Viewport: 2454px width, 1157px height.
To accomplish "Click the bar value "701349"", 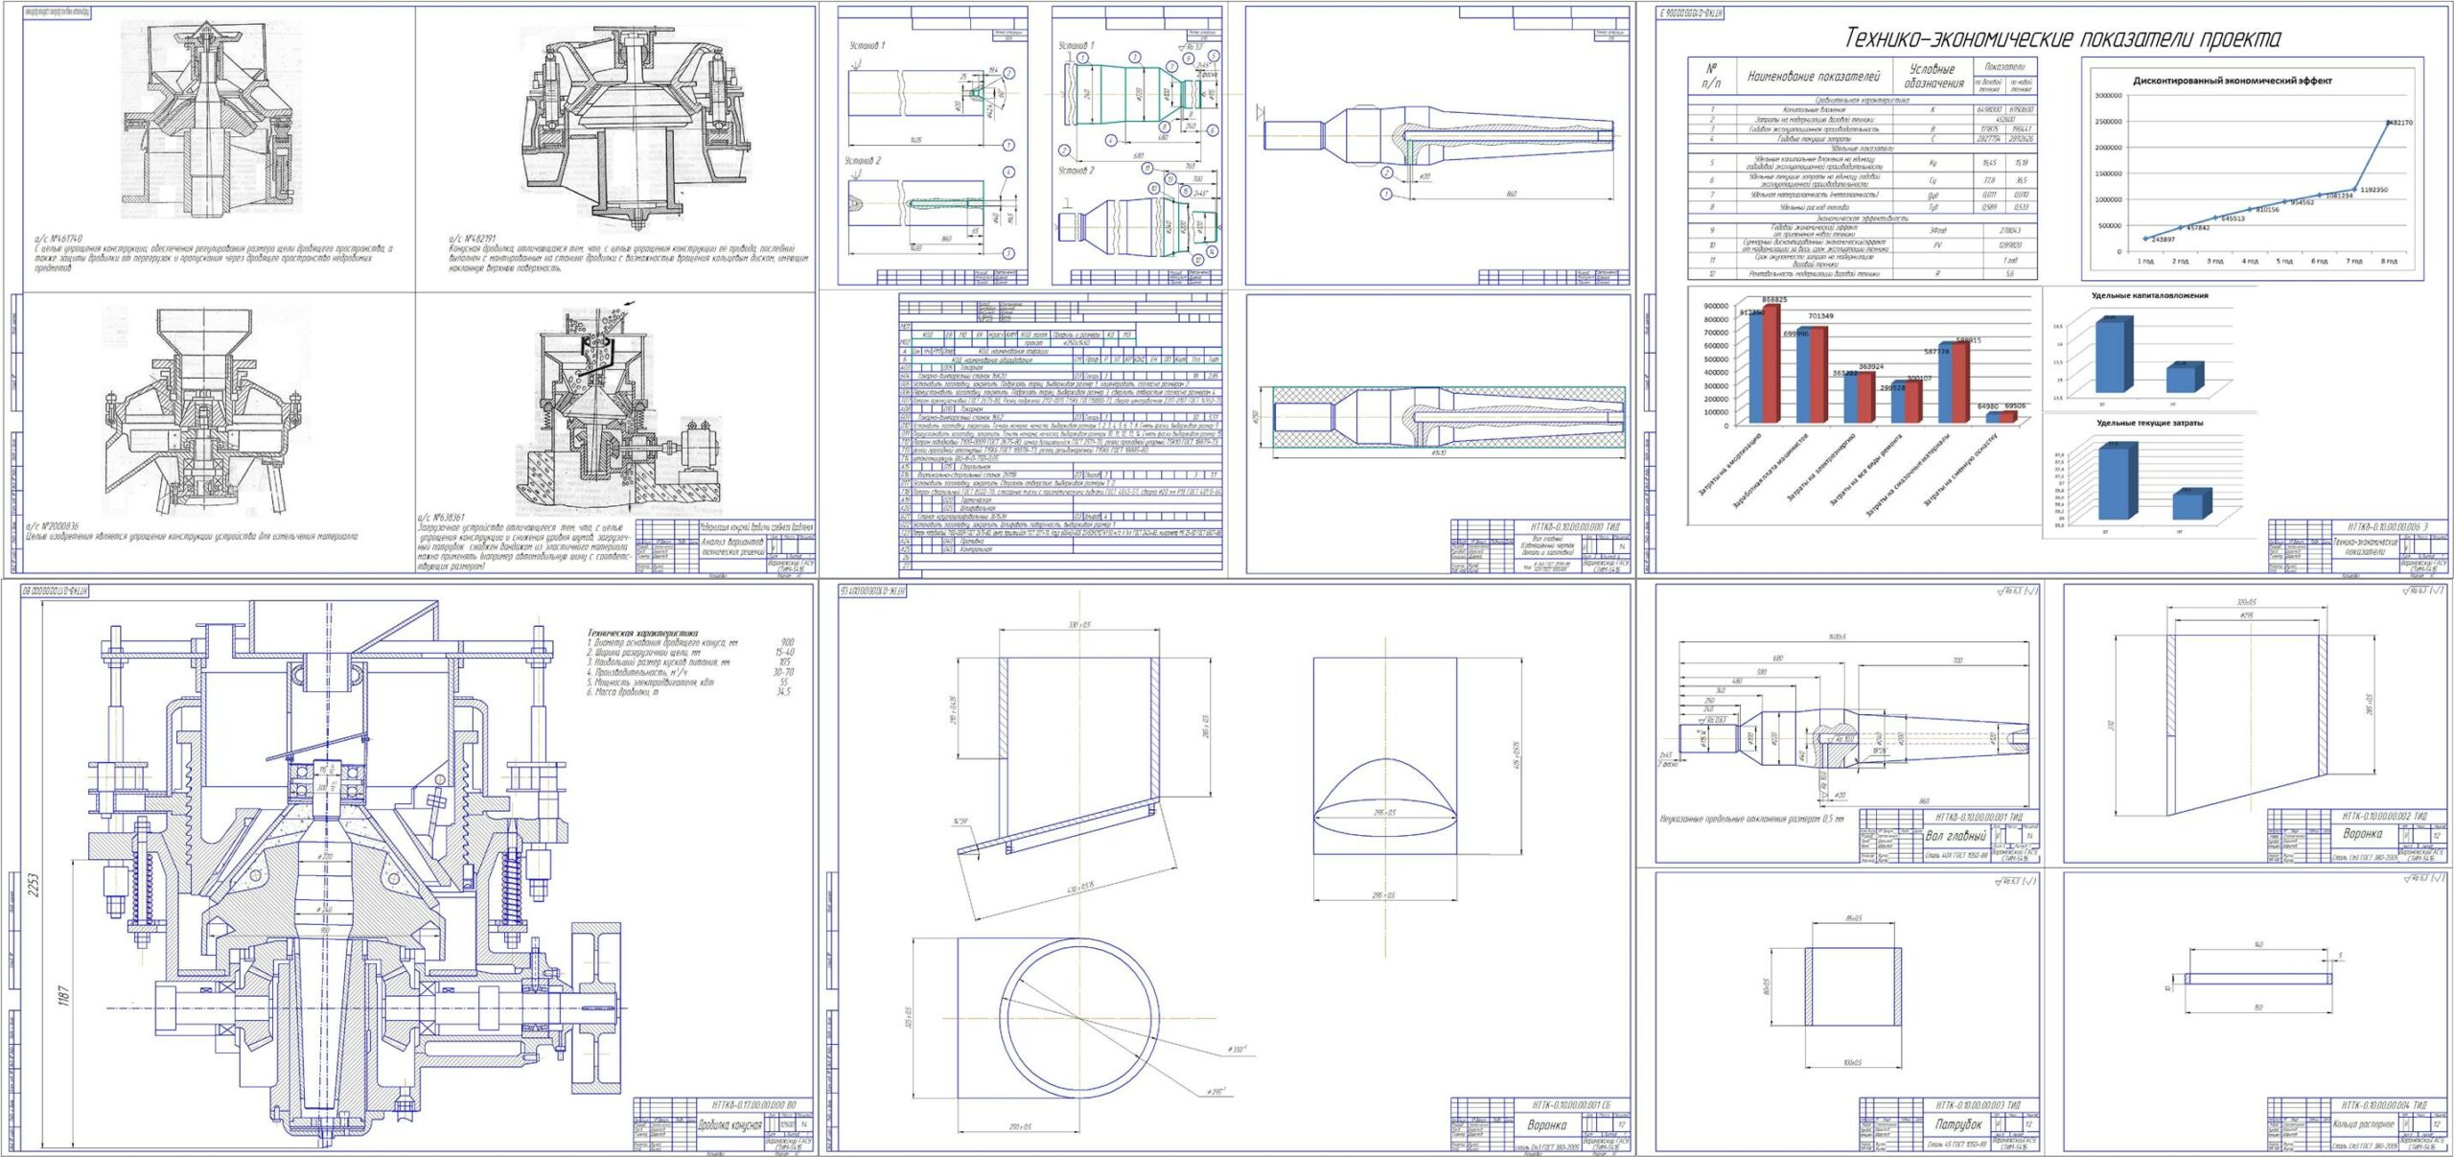I will (x=1820, y=316).
